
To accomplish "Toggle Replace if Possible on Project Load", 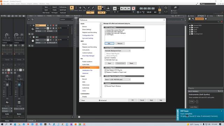I will point(105,72).
